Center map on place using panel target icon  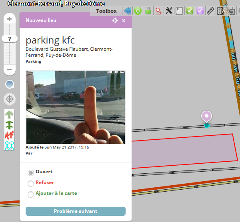pyautogui.click(x=115, y=20)
